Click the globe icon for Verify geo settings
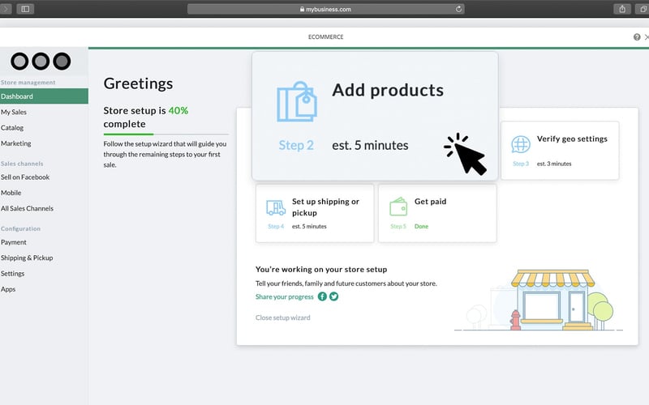The image size is (649, 405). pyautogui.click(x=520, y=144)
